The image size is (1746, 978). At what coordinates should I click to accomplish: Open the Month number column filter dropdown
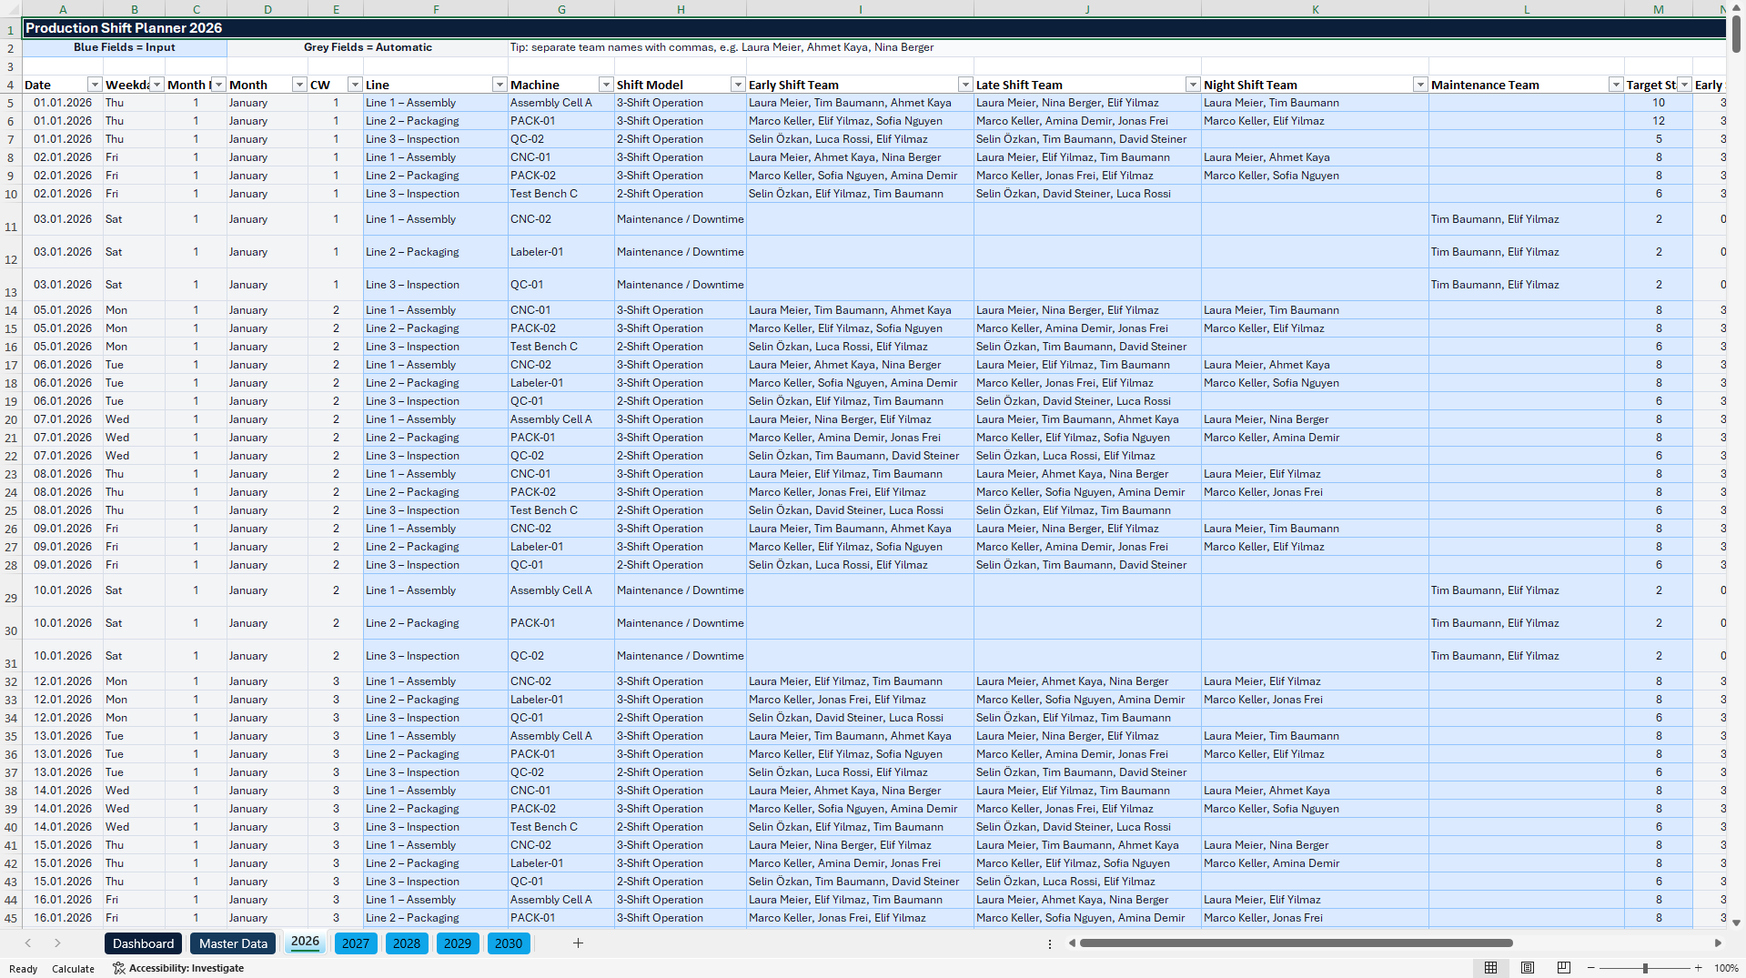[218, 85]
